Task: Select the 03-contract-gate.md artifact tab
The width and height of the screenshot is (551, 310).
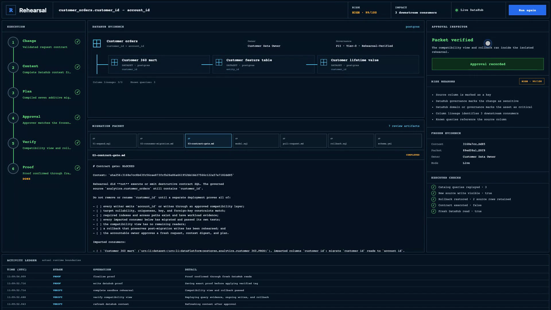Action: coord(208,141)
